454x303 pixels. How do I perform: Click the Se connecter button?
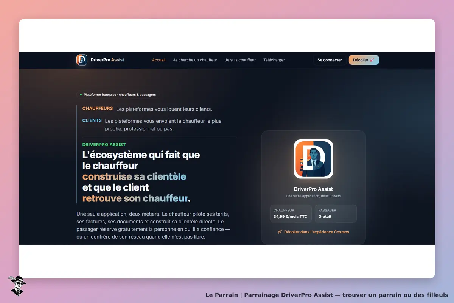pos(330,60)
